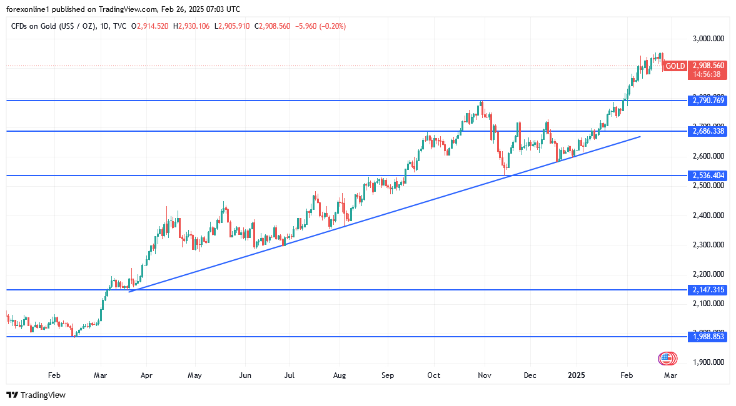Select the 1,988.853 price line label

pos(707,337)
